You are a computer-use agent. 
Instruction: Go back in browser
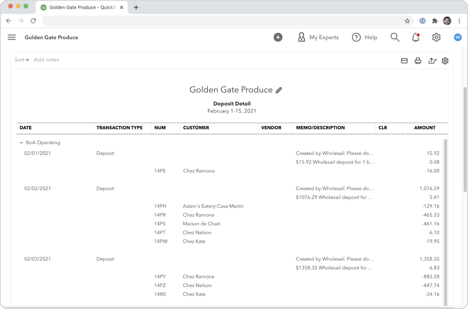[9, 21]
